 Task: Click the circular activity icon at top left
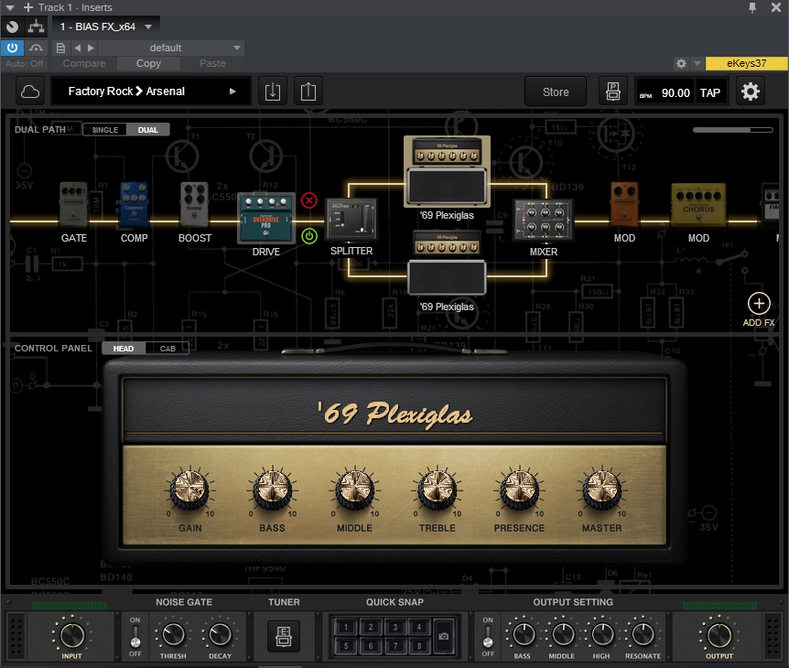click(x=12, y=27)
